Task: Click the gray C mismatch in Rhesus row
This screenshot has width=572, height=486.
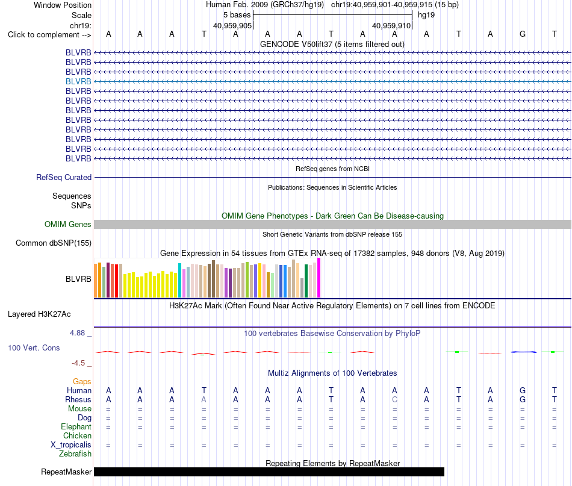Action: click(x=394, y=399)
